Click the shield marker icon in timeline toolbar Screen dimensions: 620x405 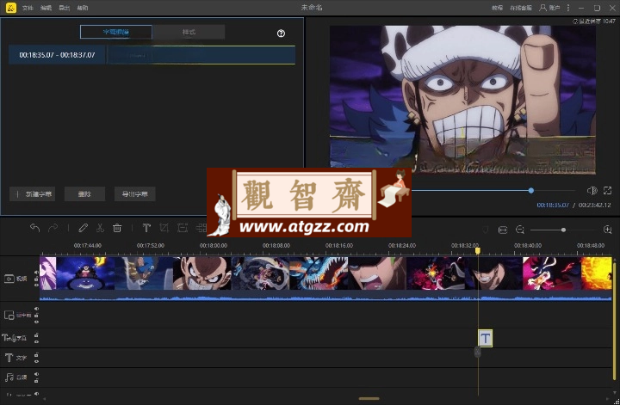[x=486, y=230]
